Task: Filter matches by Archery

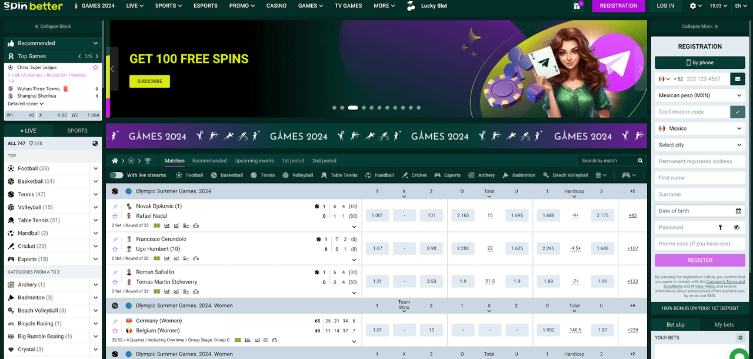Action: click(482, 175)
